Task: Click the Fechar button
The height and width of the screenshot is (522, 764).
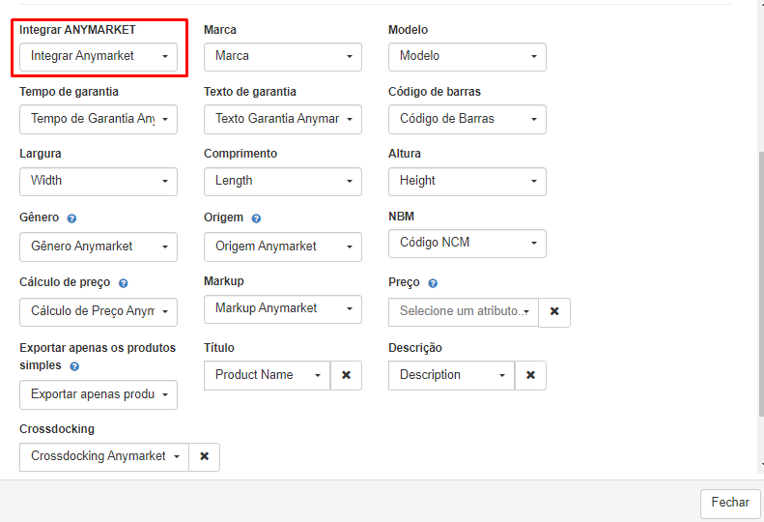Action: point(730,504)
